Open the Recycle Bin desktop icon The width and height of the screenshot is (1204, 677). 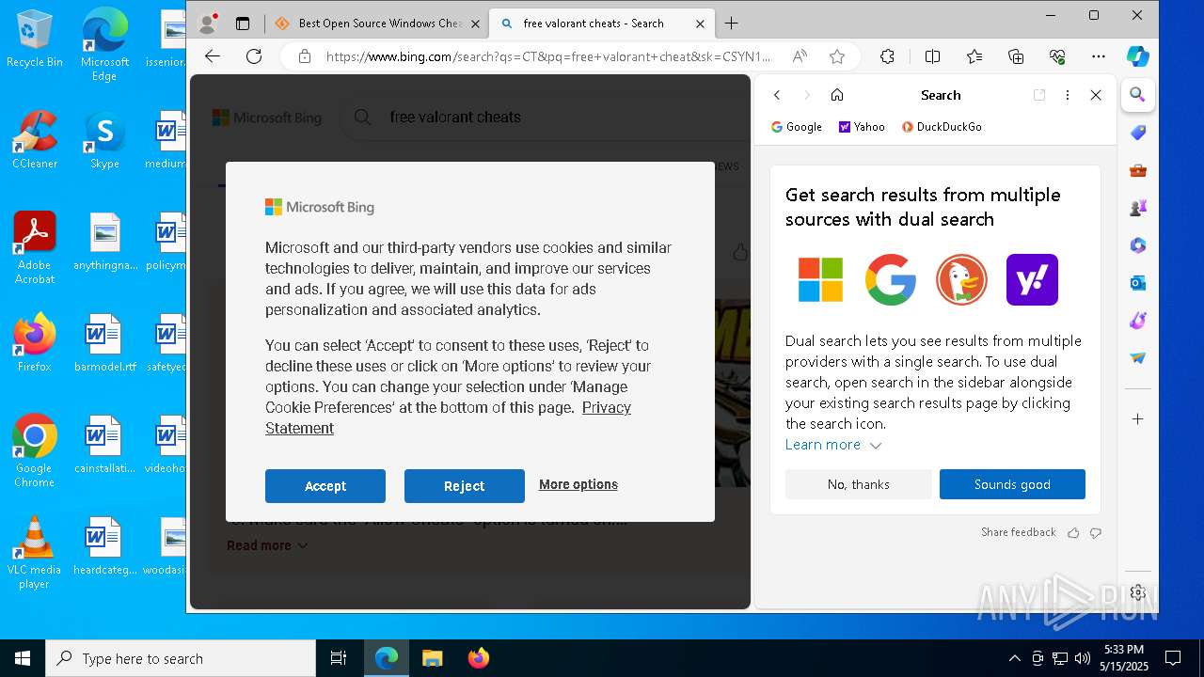coord(35,38)
